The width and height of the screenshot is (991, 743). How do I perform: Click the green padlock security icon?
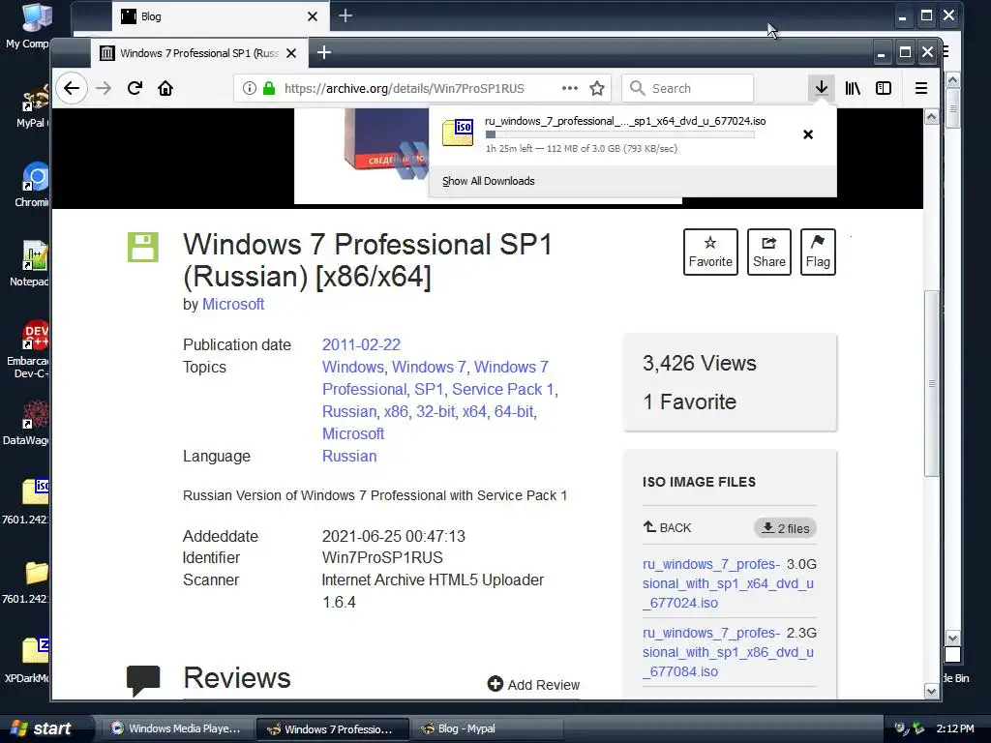(x=269, y=88)
